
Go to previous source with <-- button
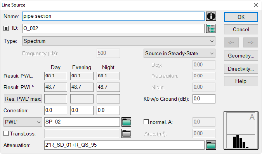click(231, 42)
